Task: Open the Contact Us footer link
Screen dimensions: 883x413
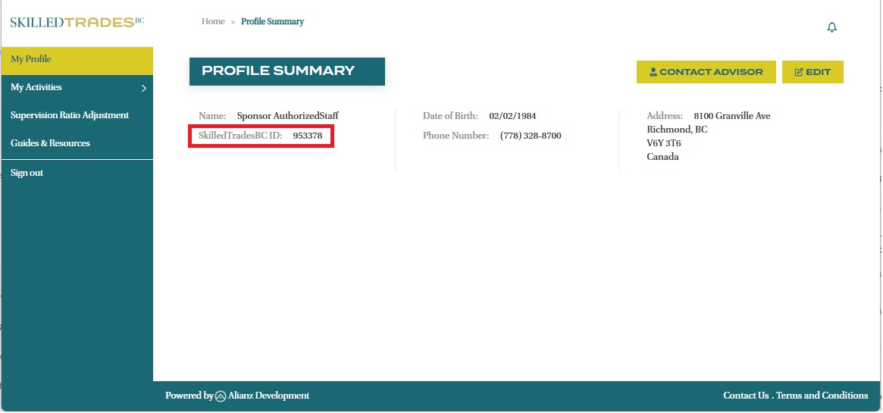Action: [x=745, y=396]
